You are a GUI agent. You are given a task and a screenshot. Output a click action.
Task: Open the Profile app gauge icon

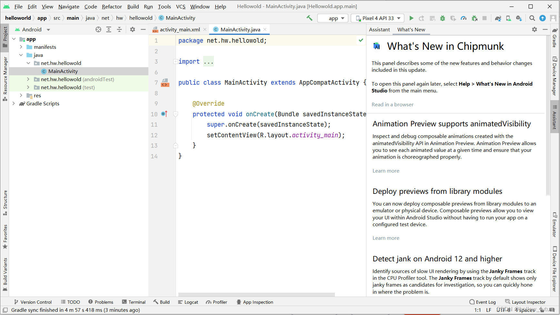pos(464,18)
